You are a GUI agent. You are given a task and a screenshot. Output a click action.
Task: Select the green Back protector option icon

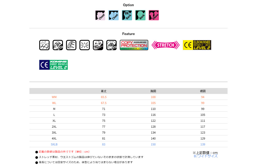click(140, 15)
